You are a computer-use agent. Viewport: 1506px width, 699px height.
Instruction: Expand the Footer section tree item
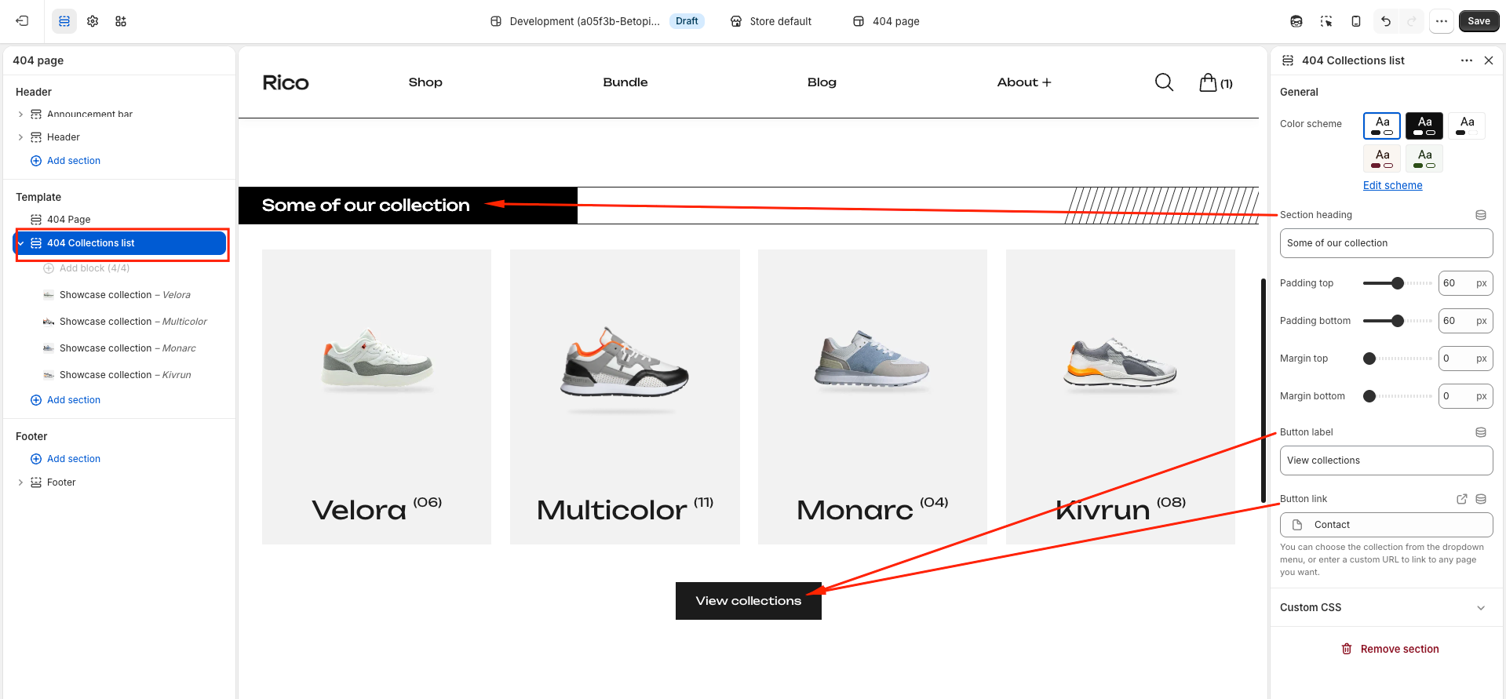20,482
